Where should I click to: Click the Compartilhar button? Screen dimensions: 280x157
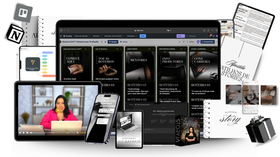(x=207, y=42)
